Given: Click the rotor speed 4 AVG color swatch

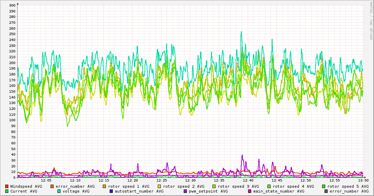Looking at the screenshot, I should [x=269, y=186].
